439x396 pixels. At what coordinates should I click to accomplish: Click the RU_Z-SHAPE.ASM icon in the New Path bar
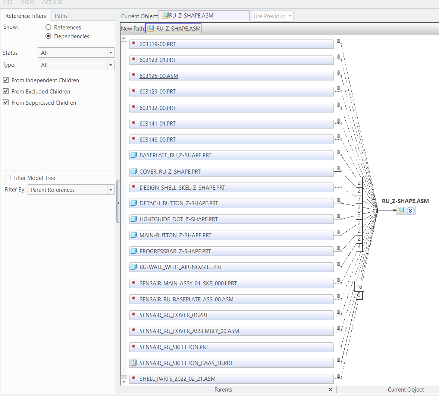151,28
